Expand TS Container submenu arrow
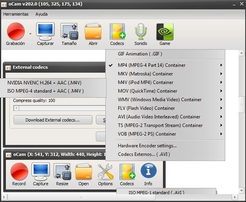This screenshot has height=202, width=246. click(x=221, y=125)
